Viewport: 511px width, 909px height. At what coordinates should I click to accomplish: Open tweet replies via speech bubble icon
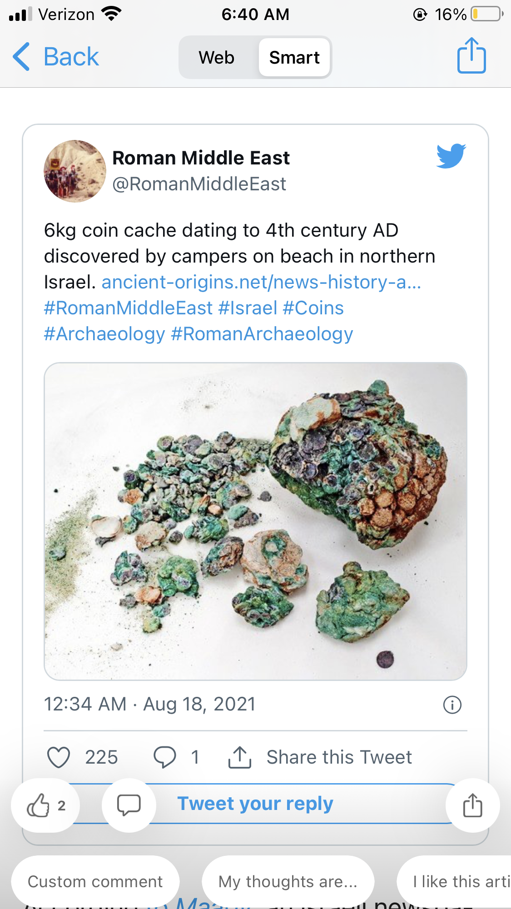(164, 757)
